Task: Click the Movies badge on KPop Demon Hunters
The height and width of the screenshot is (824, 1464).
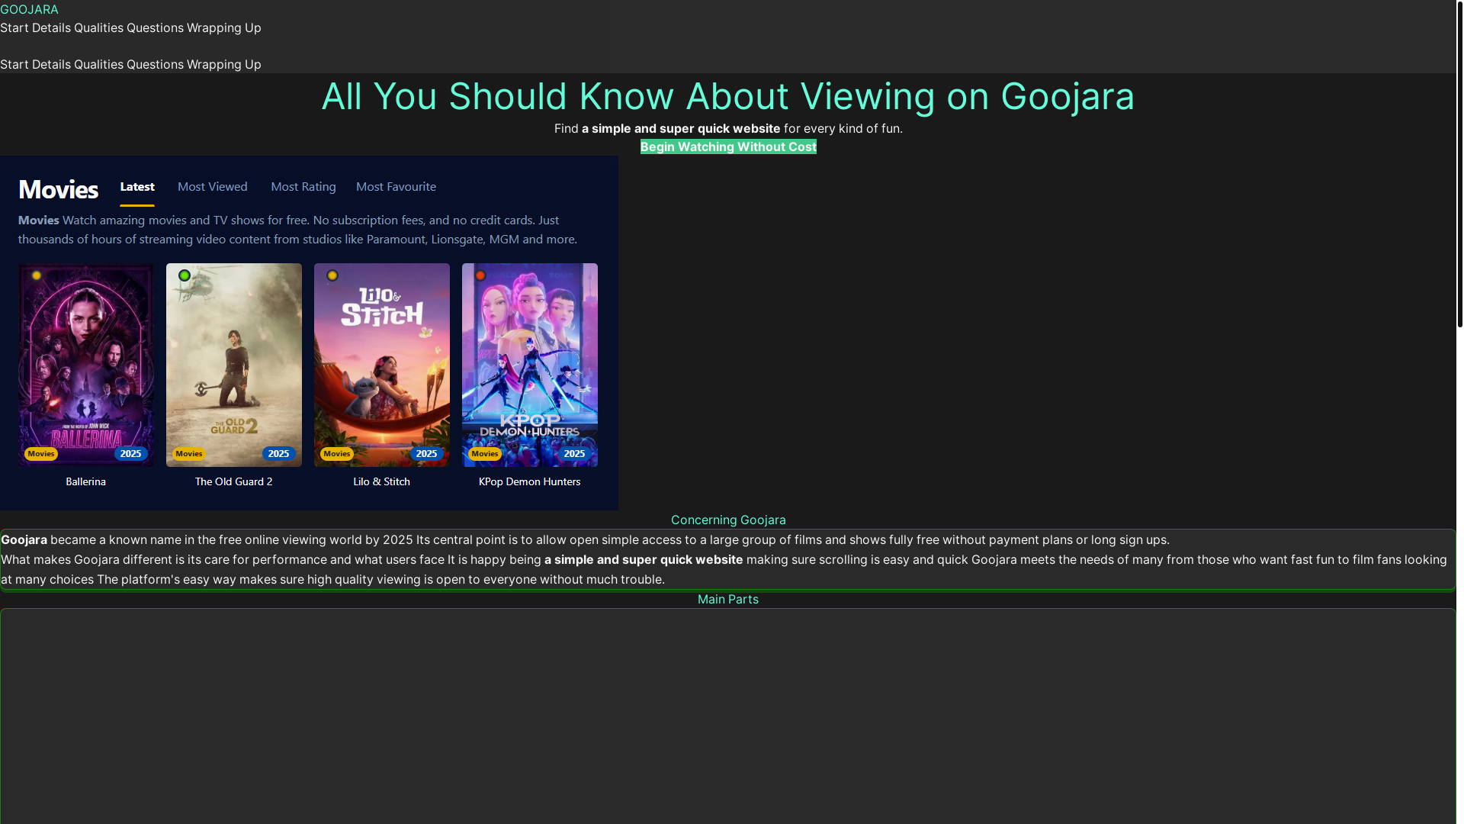Action: pos(485,453)
